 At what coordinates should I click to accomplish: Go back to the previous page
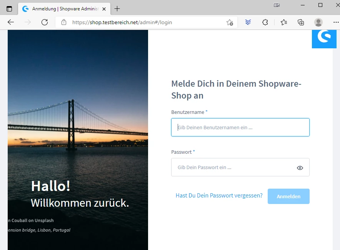point(11,22)
